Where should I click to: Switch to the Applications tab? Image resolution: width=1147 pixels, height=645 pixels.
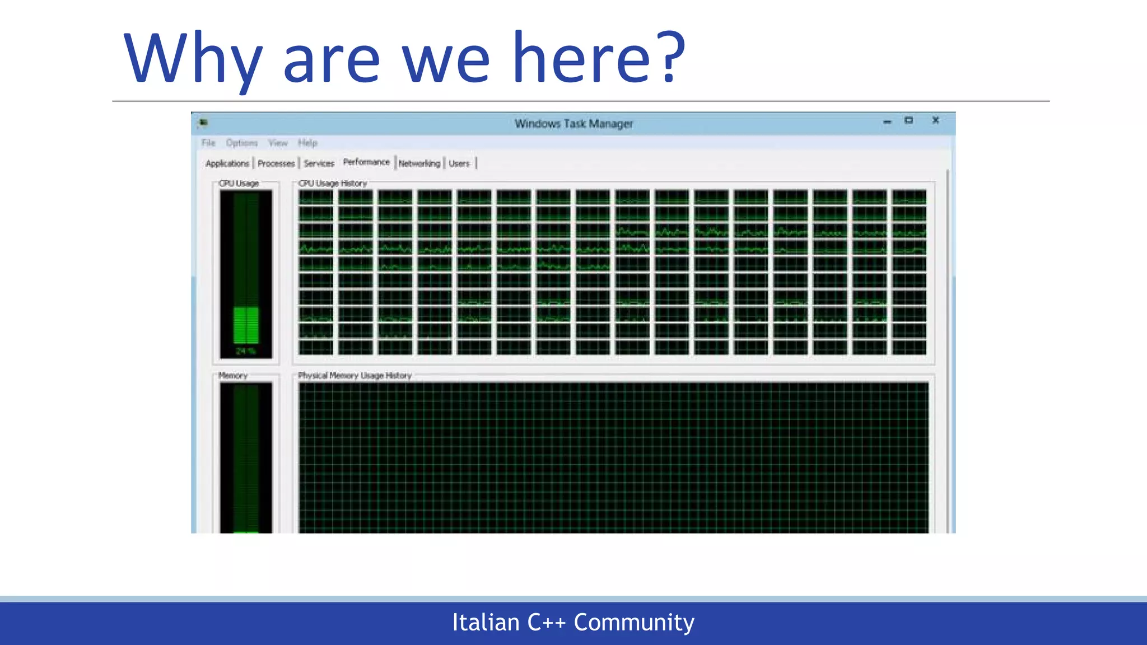227,163
